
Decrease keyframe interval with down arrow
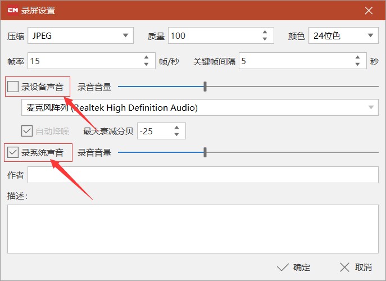click(x=357, y=64)
